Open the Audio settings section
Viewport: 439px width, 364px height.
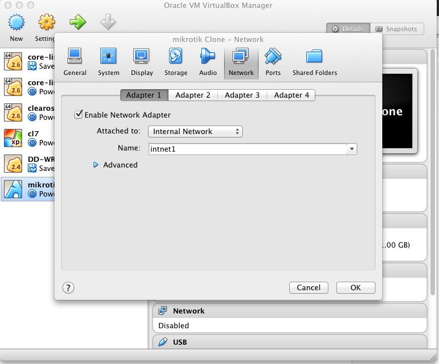coord(208,62)
